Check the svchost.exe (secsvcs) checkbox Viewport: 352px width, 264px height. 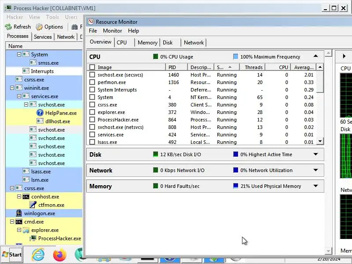(92, 75)
